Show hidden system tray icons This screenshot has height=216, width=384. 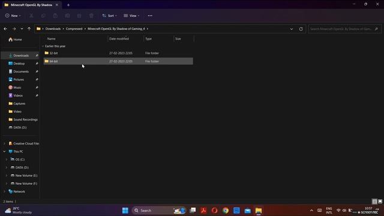pos(311,211)
